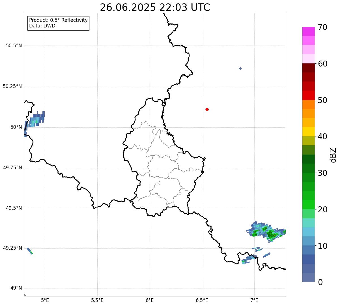Click the latitude label "50.5°N"

14,46
